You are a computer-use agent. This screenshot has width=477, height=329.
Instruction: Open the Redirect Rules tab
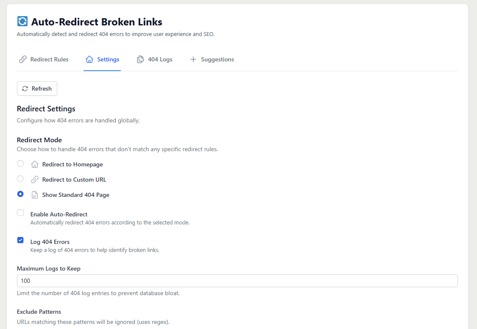(x=49, y=59)
